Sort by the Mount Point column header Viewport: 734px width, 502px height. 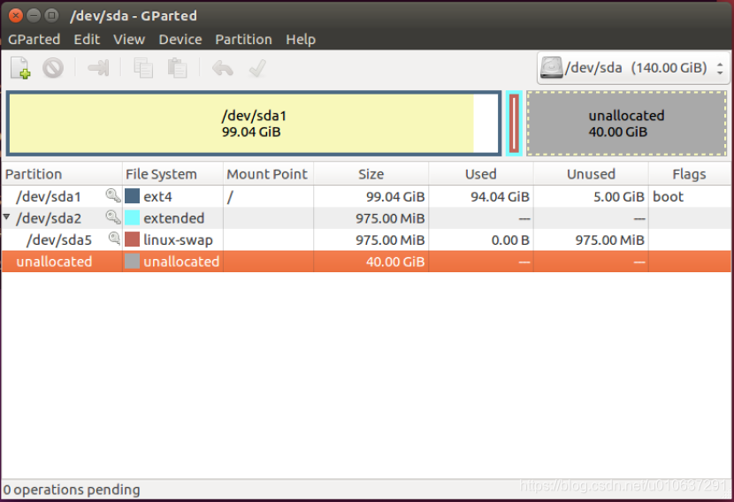pos(268,174)
